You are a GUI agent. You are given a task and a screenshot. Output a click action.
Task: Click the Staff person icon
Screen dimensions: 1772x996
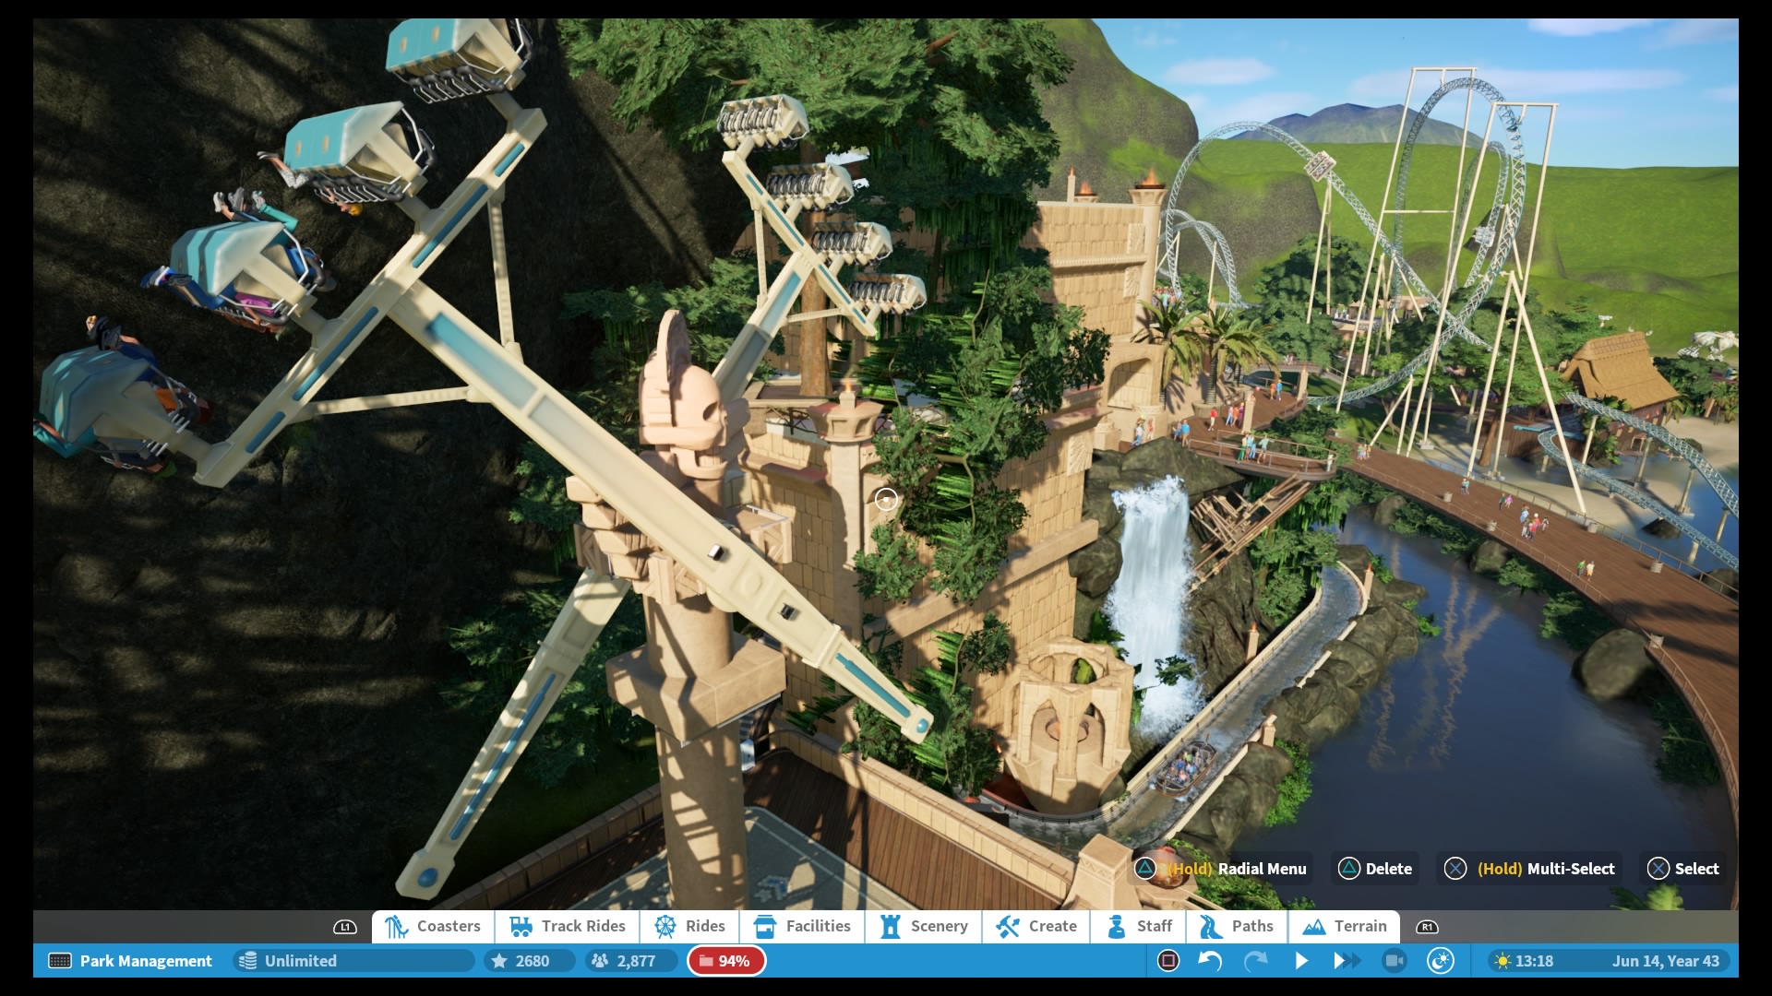coord(1117,927)
